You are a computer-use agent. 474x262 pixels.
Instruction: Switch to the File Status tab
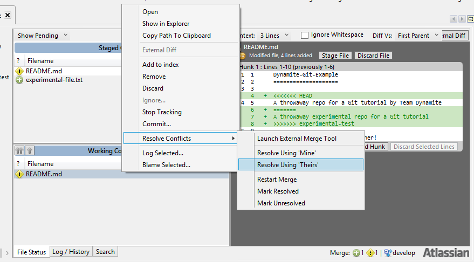31,252
